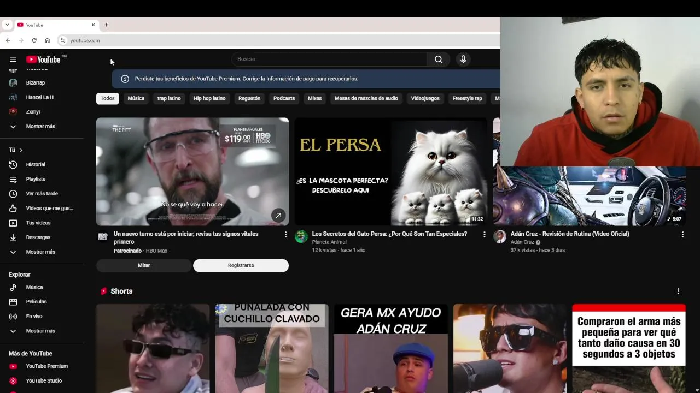The image size is (700, 393).
Task: Go to YouTube home via logo
Action: [43, 59]
